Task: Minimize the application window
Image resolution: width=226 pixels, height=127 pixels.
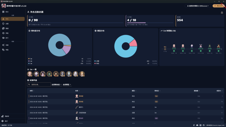Action: [x=214, y=1]
